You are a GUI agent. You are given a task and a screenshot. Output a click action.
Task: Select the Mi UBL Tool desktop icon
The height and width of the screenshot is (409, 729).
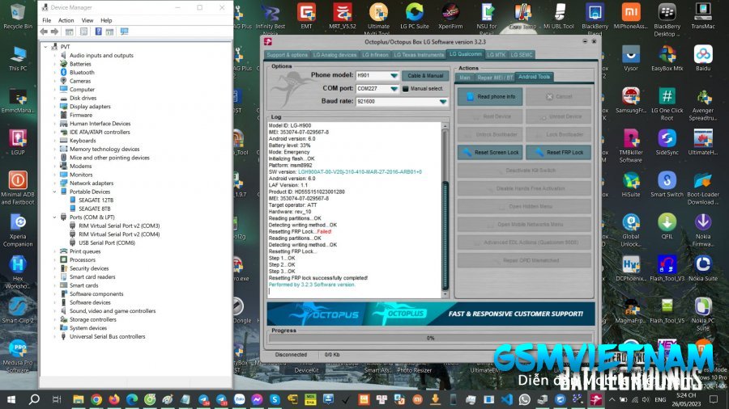[x=559, y=16]
